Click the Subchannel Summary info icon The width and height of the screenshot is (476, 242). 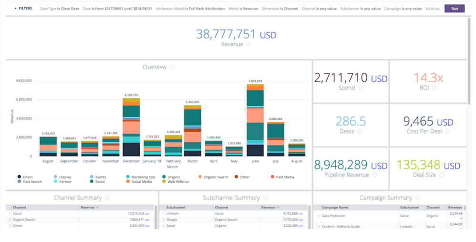pyautogui.click(x=266, y=198)
